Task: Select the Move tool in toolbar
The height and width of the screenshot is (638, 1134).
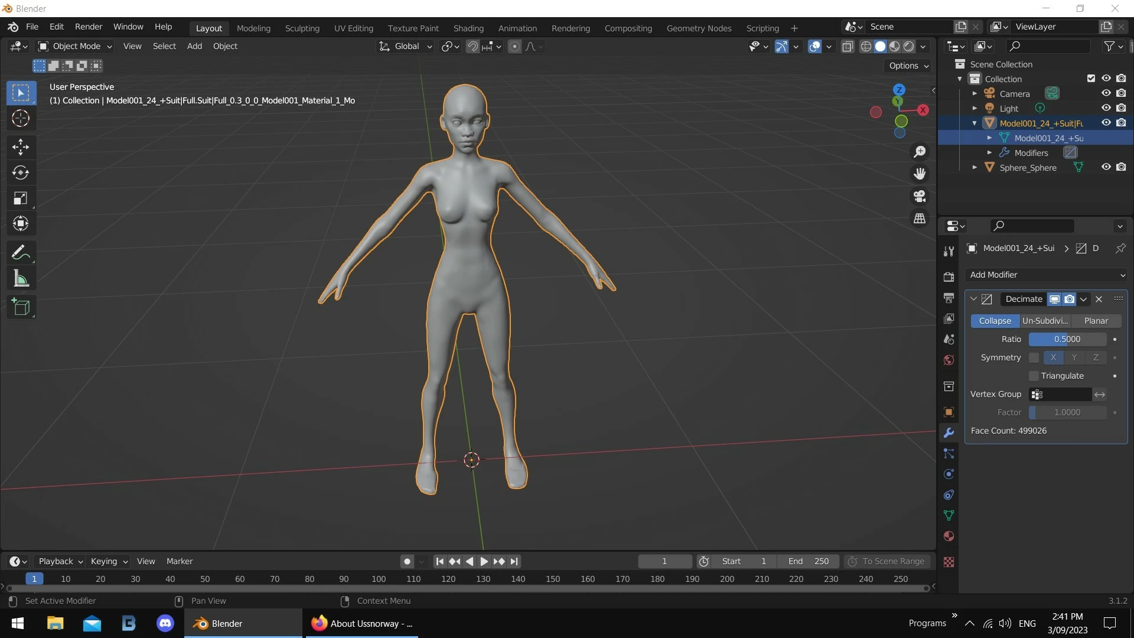Action: click(x=21, y=147)
